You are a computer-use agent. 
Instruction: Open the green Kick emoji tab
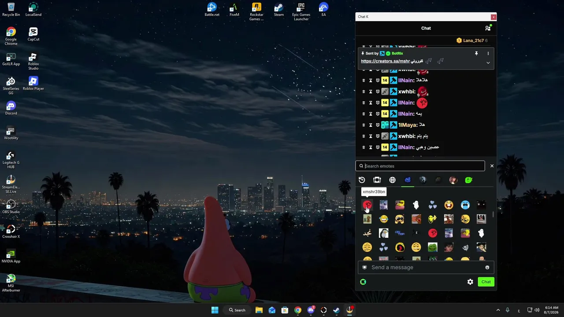tap(468, 180)
